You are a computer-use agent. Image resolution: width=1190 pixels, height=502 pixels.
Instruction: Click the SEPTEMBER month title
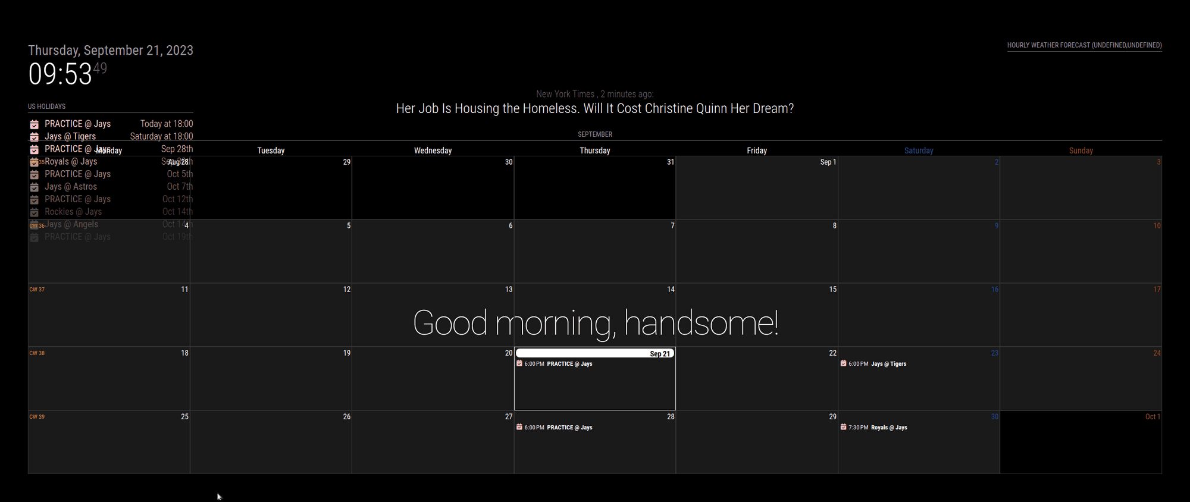595,134
